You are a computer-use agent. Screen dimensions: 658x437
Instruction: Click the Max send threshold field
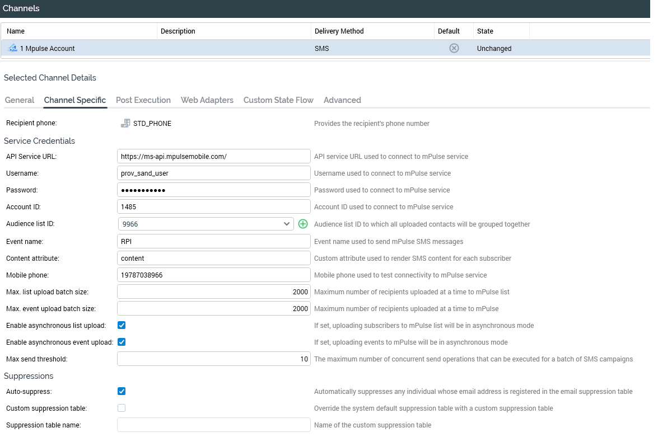pos(214,359)
